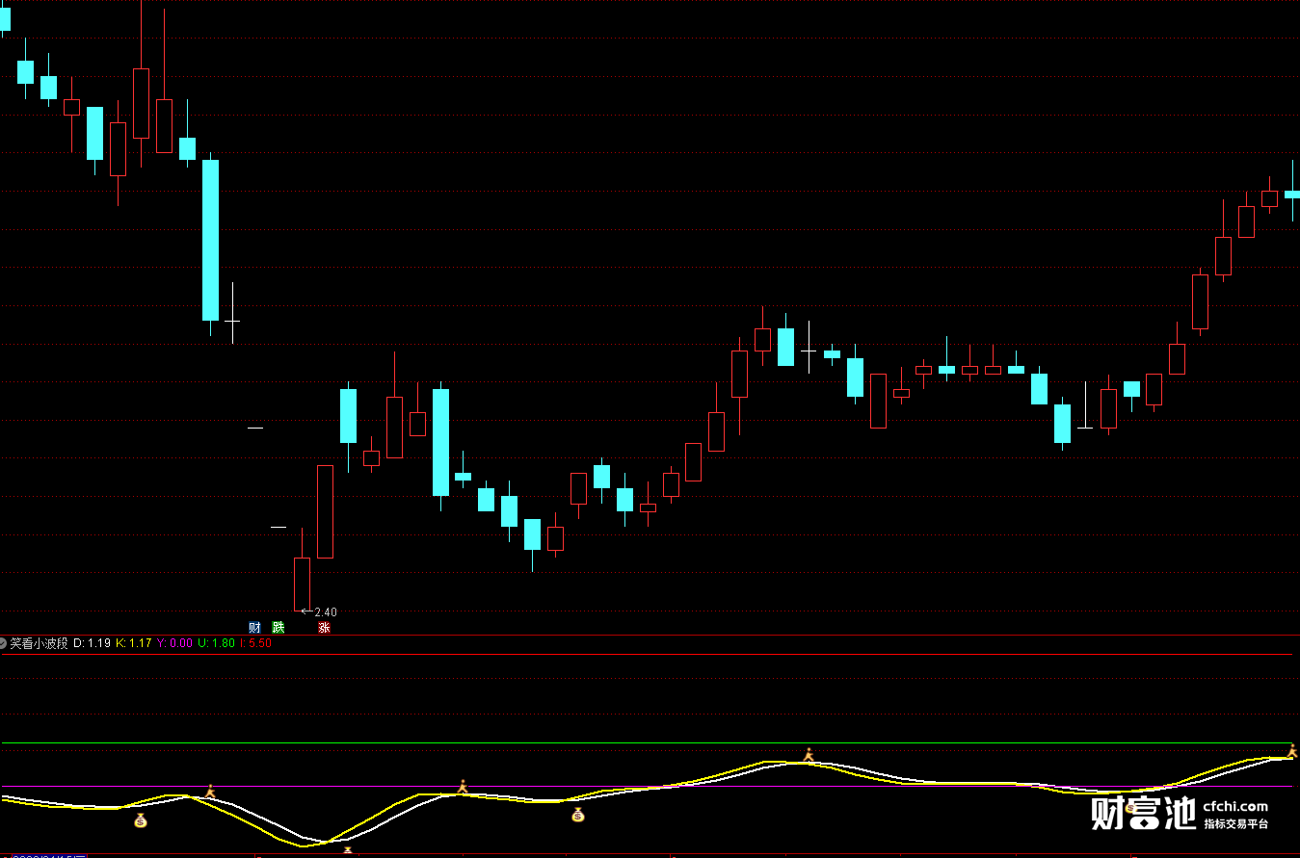This screenshot has height=858, width=1300.
Task: Click the D: 1.19 indicator value
Action: tap(92, 642)
